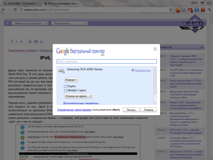Click the printer list scroll down arrow
Viewport: 213px width, 160px height.
click(155, 103)
